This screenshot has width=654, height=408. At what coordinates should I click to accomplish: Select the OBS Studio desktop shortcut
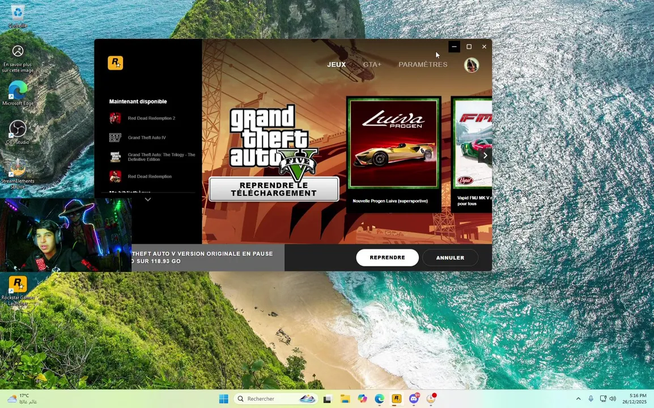point(18,132)
